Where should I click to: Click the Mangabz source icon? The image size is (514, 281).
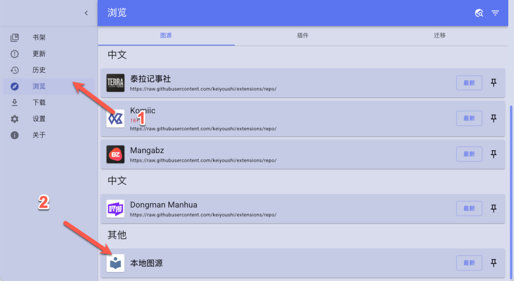(115, 154)
